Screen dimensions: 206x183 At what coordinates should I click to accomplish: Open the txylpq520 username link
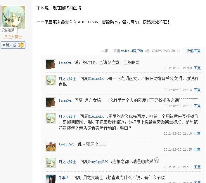[67, 144]
